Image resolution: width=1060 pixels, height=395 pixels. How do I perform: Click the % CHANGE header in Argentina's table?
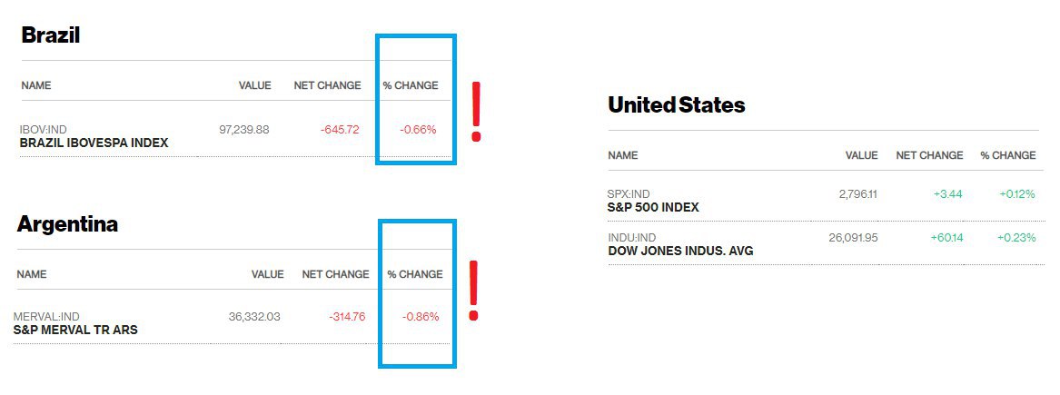[x=415, y=274]
